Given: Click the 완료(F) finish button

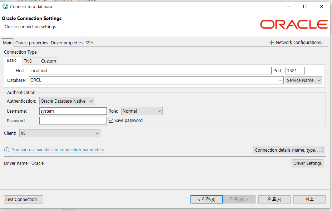Looking at the screenshot, I should [x=274, y=199].
